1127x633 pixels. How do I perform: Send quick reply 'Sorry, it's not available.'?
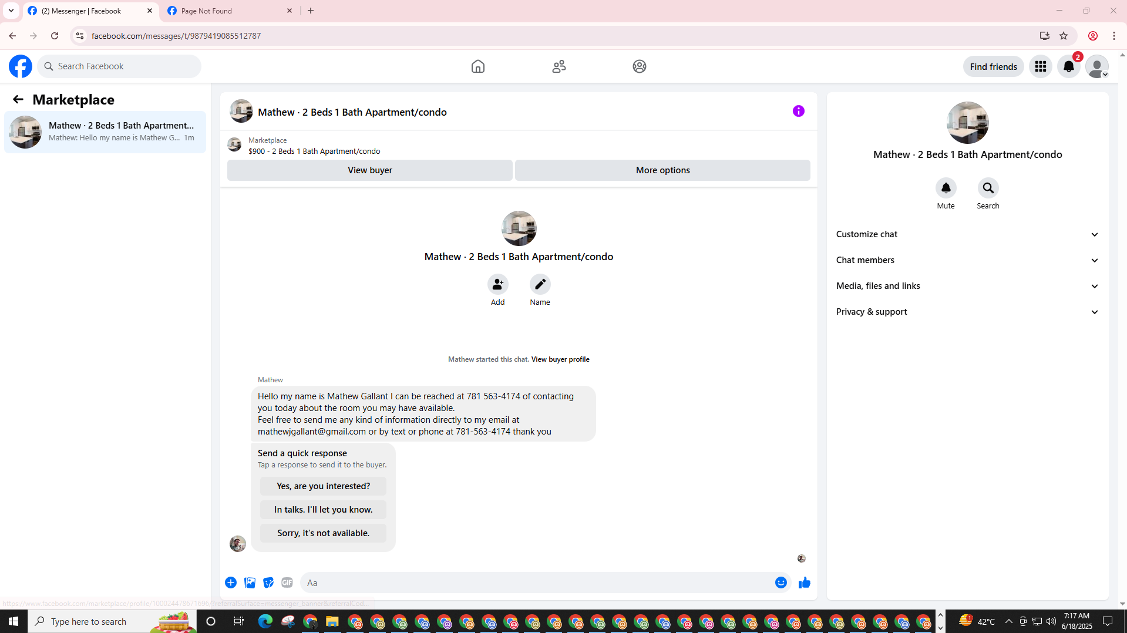324,533
